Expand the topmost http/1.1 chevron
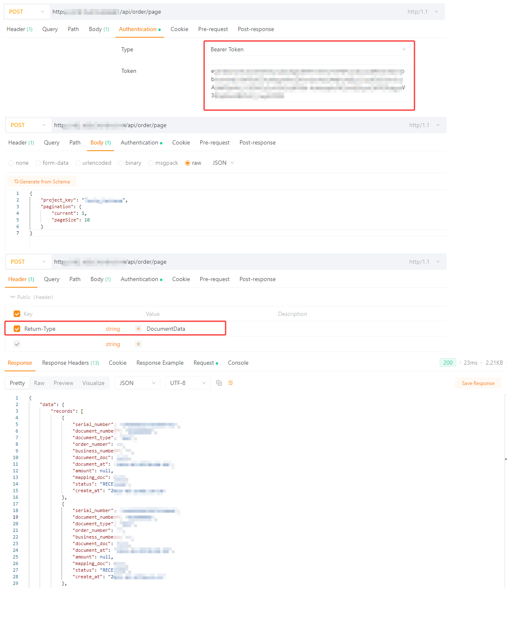507x635 pixels. (x=436, y=12)
